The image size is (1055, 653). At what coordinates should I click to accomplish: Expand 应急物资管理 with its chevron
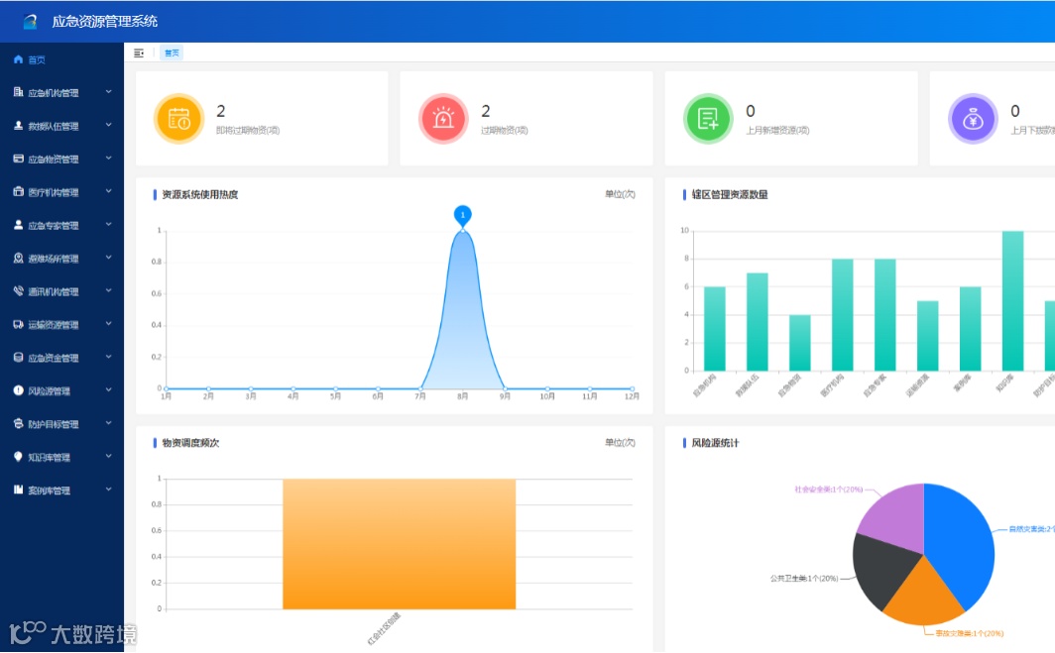(x=108, y=159)
